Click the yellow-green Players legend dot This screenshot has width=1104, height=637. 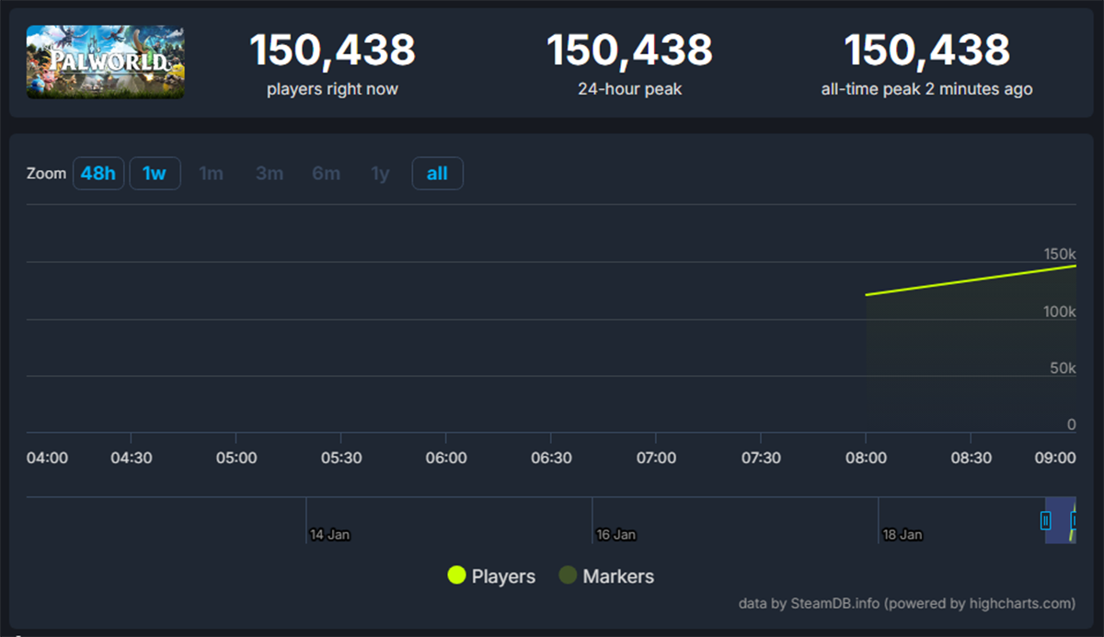click(456, 576)
